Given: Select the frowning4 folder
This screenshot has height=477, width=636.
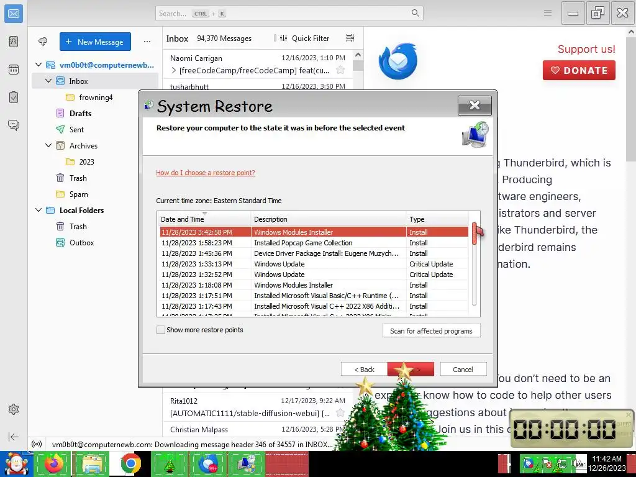Looking at the screenshot, I should (95, 97).
